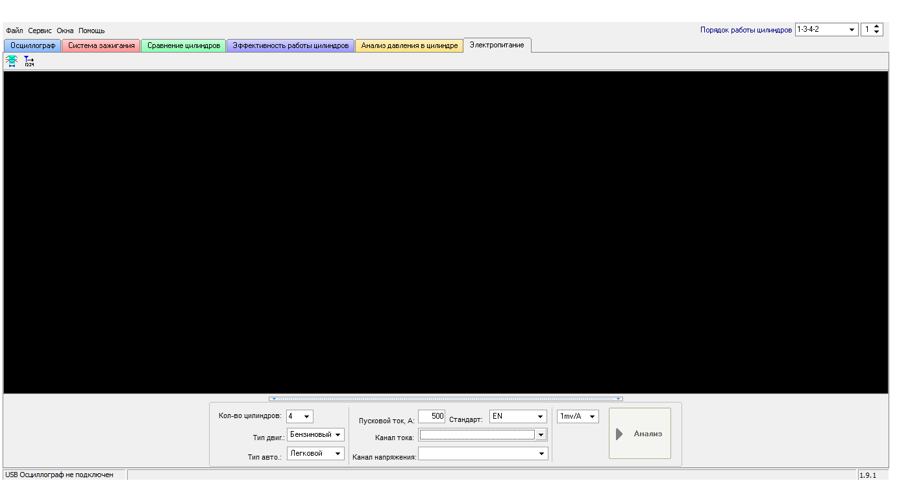Open the Сравнение цилиндров tab
The height and width of the screenshot is (483, 897).
184,45
